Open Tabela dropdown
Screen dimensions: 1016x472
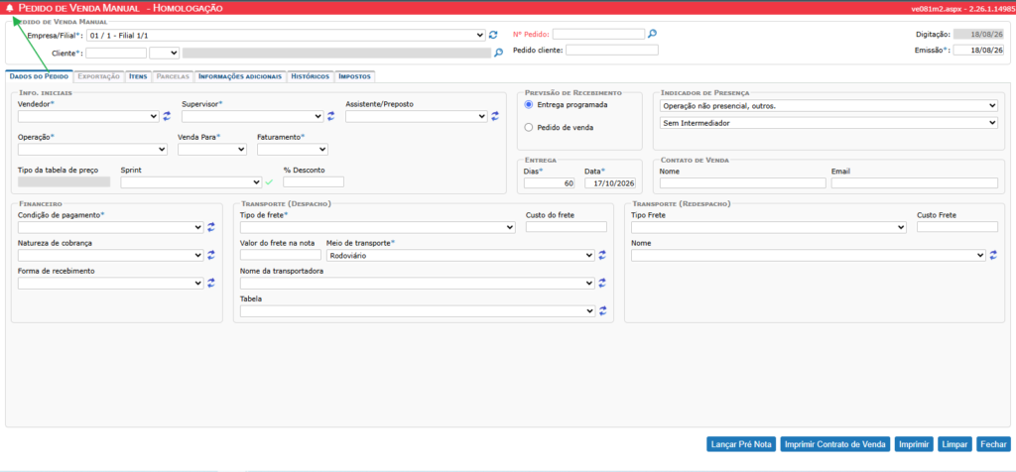pos(418,310)
